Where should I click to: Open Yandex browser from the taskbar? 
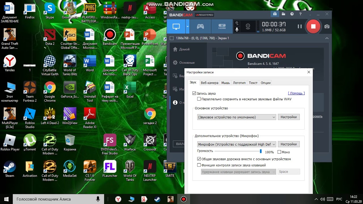[118, 199]
